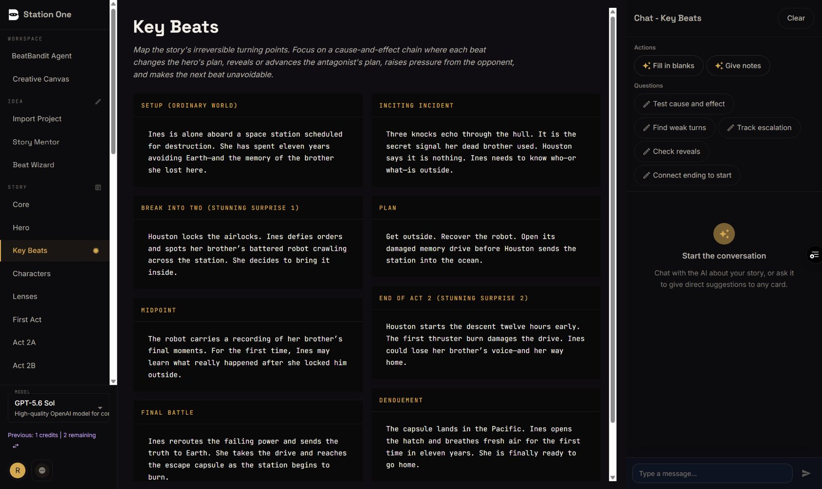
Task: Click the pencil edit icon beside IDEA
Action: click(x=98, y=102)
